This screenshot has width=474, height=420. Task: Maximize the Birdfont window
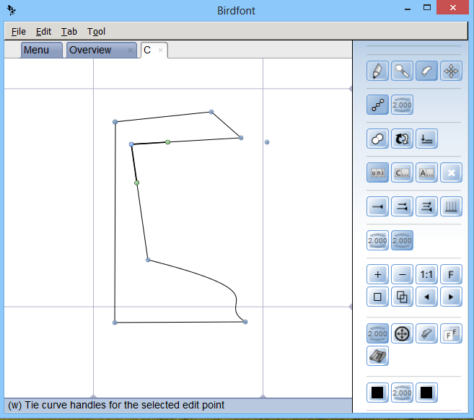pyautogui.click(x=427, y=7)
